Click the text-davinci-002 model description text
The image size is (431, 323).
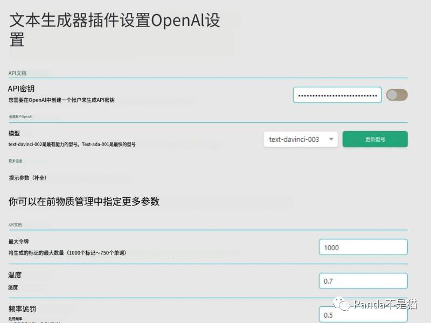(x=72, y=144)
